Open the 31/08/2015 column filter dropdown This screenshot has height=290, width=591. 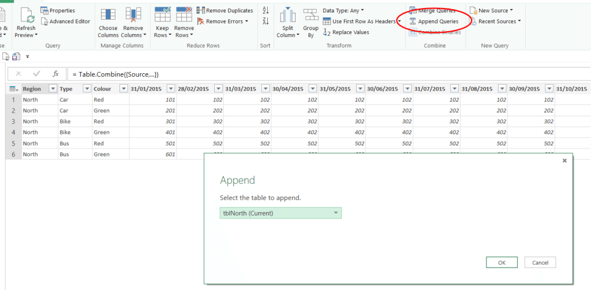point(502,89)
